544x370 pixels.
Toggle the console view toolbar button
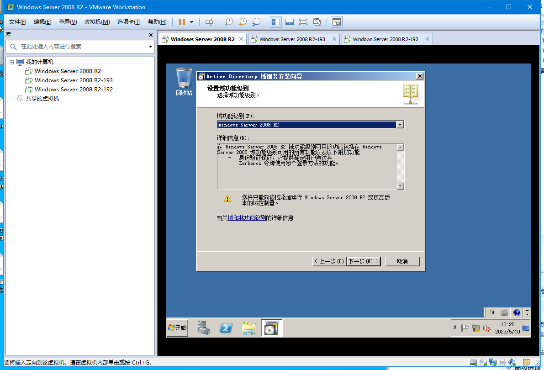pos(336,22)
